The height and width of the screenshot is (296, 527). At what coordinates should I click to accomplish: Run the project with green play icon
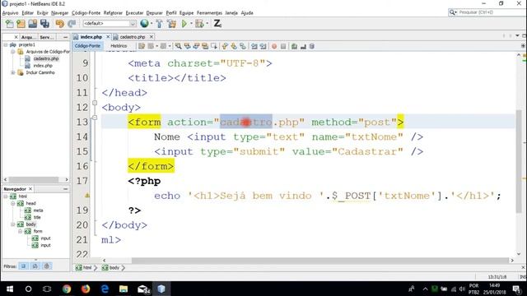pyautogui.click(x=184, y=24)
